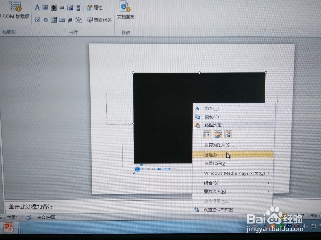Screen dimensions: 321x240
Task: Click the 59% zoom level
Action: (312, 215)
